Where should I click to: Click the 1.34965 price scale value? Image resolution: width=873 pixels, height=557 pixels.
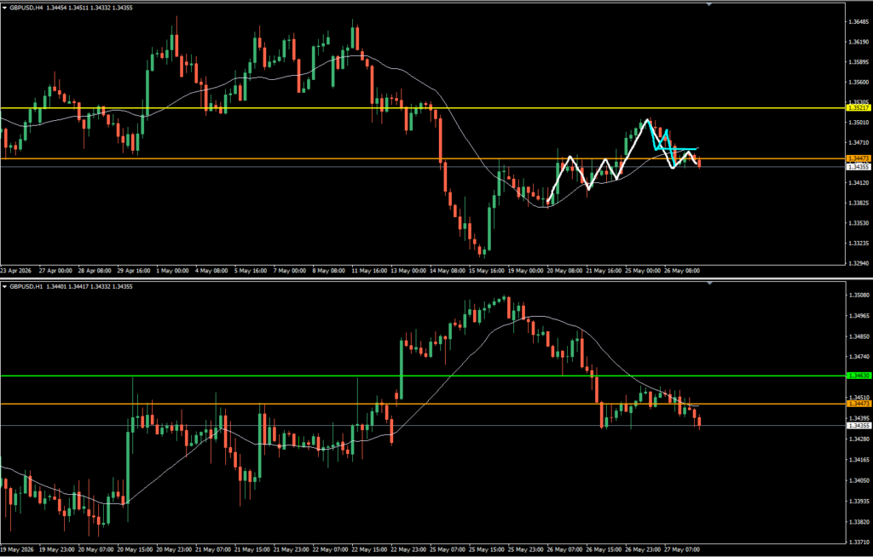tap(858, 316)
